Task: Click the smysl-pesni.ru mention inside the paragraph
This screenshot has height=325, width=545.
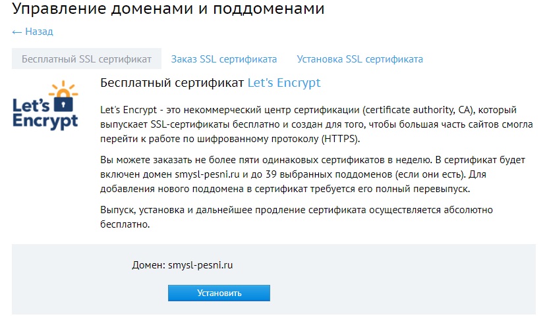Action: click(207, 174)
